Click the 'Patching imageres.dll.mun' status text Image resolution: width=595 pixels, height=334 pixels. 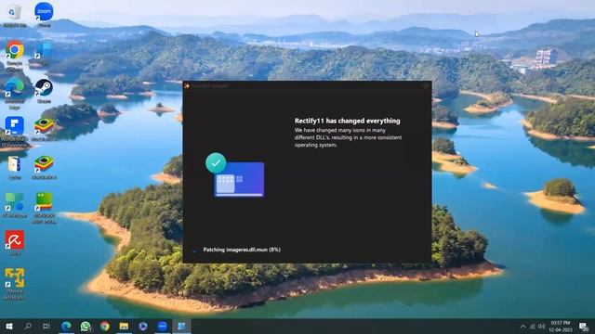tap(242, 250)
